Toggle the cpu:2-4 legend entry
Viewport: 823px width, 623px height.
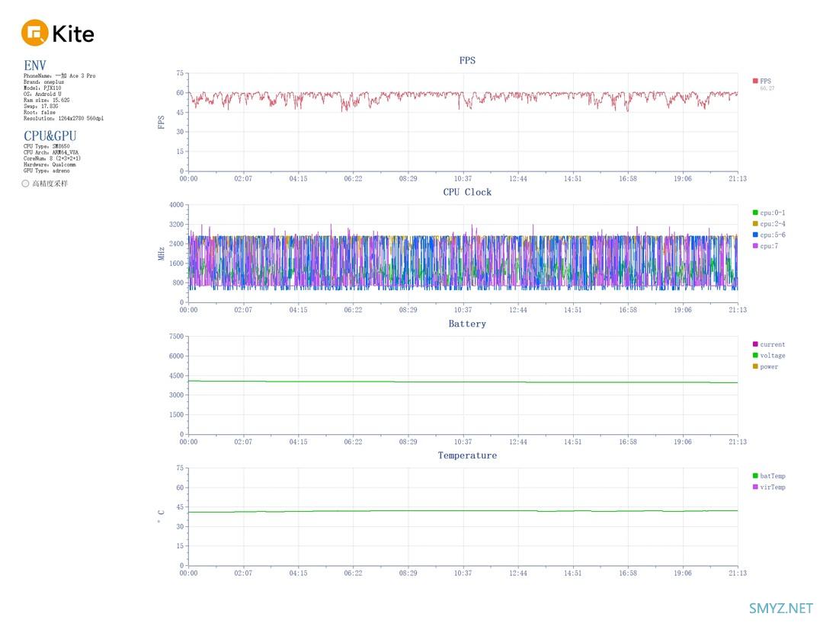coord(768,224)
